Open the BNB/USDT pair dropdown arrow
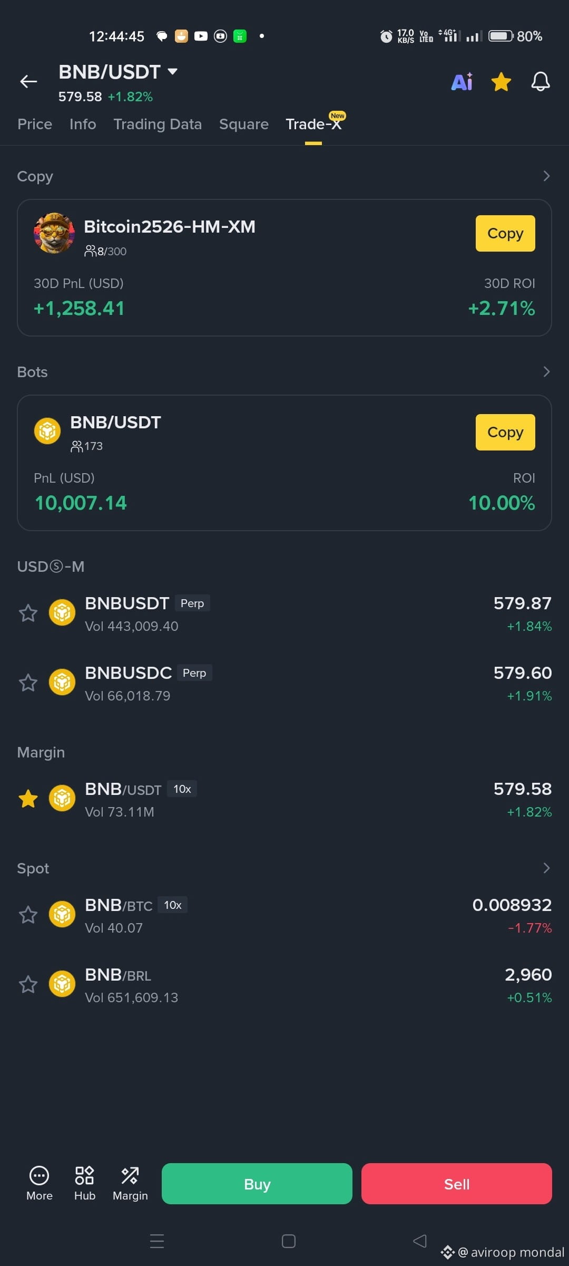The height and width of the screenshot is (1266, 569). click(172, 72)
